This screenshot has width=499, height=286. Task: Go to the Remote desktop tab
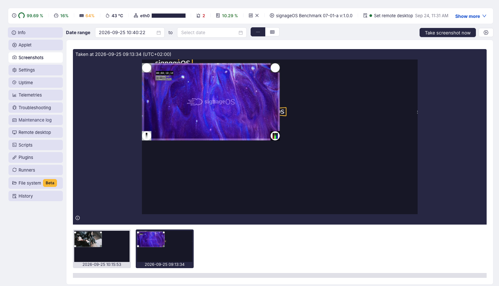click(35, 132)
